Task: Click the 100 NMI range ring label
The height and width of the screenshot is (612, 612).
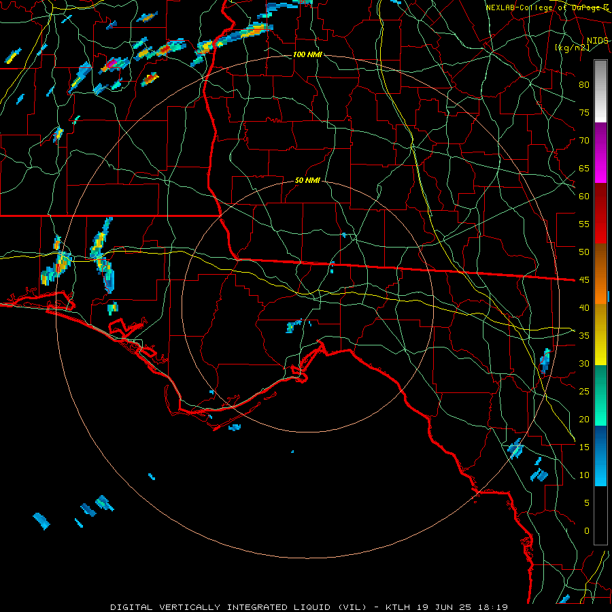Action: 307,54
